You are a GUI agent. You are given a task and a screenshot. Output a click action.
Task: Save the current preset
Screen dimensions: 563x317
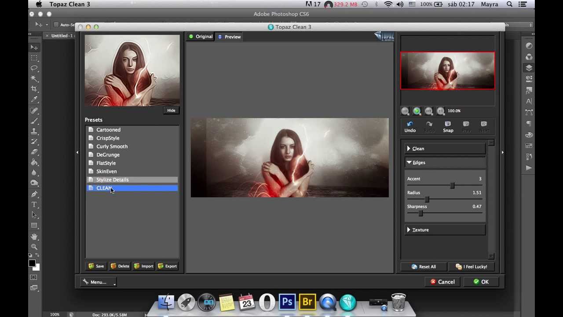[96, 266]
